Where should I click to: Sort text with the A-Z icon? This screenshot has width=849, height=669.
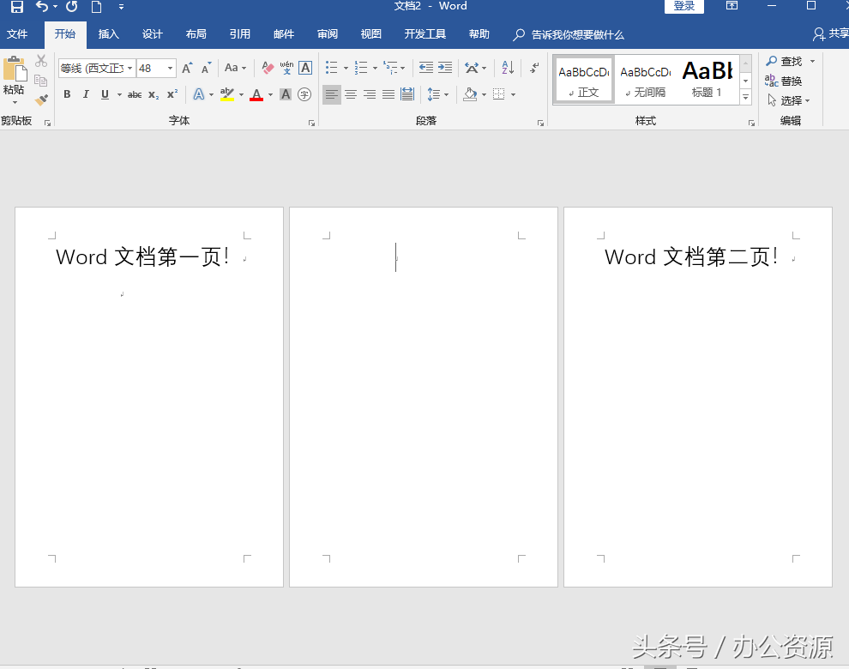click(508, 68)
